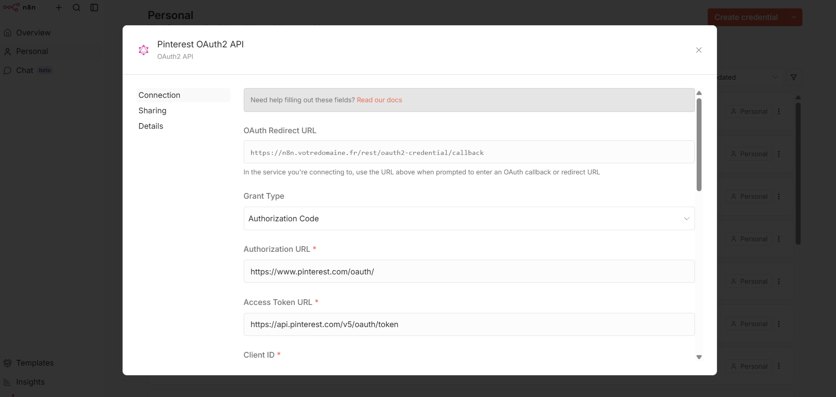This screenshot has height=397, width=836.
Task: Expand the Create credential dropdown arrow
Action: (794, 17)
